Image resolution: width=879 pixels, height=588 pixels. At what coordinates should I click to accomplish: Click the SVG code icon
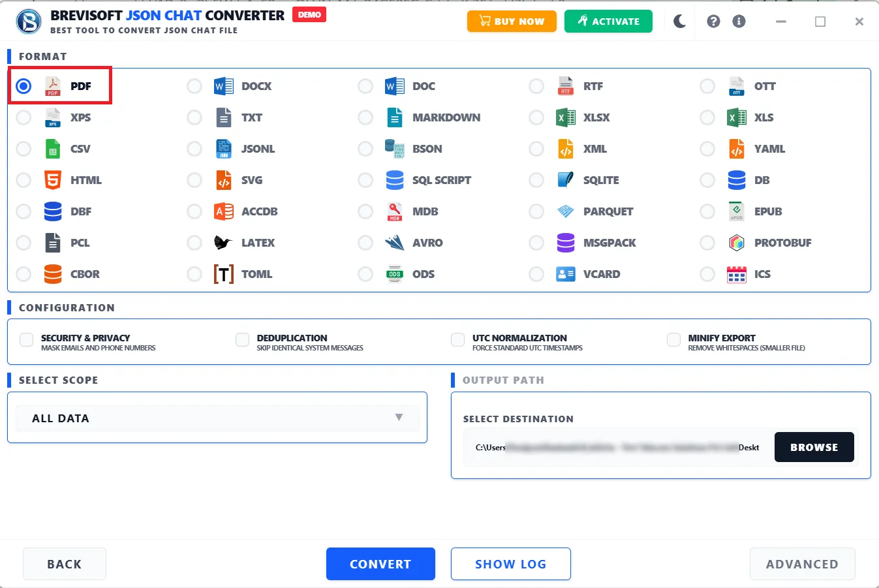coord(224,180)
